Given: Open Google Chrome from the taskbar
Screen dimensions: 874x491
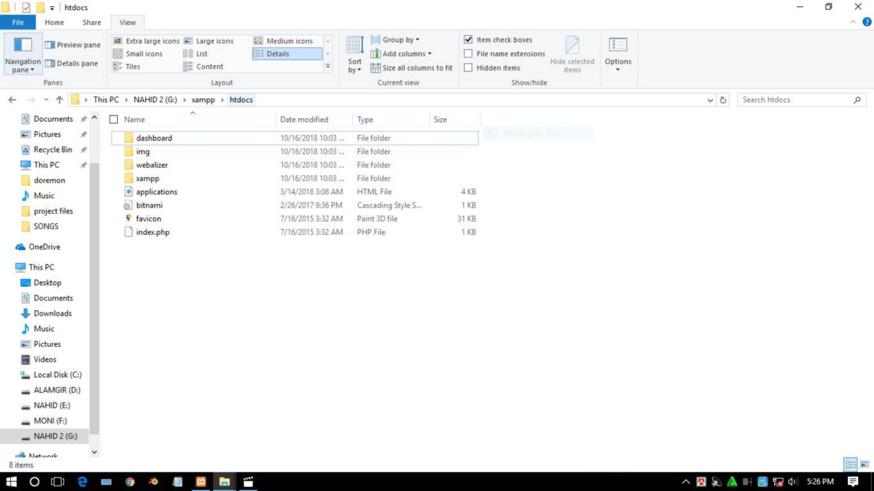Looking at the screenshot, I should (130, 482).
